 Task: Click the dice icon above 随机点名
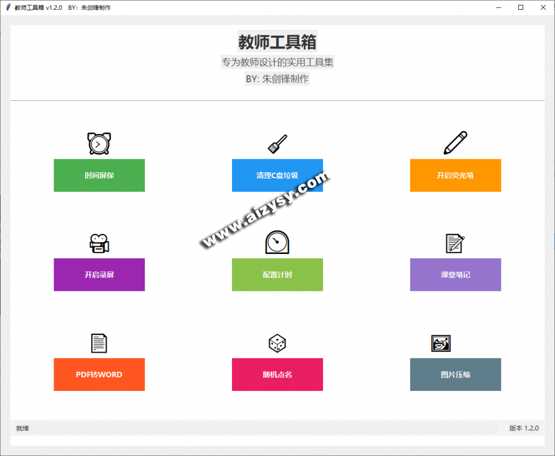277,343
